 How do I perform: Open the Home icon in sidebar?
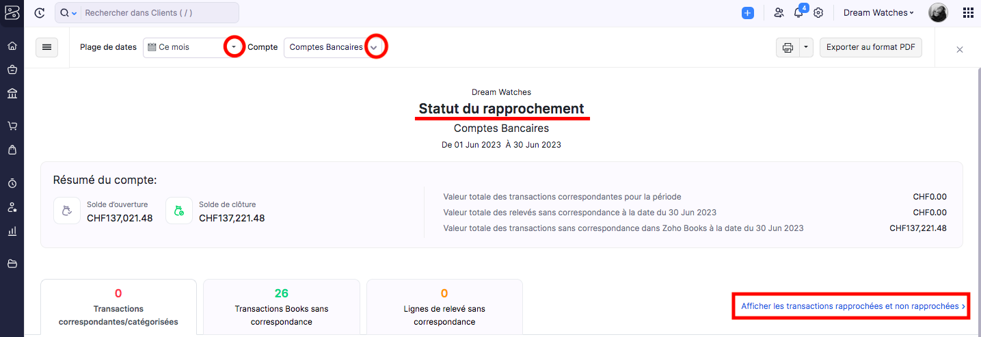[12, 46]
